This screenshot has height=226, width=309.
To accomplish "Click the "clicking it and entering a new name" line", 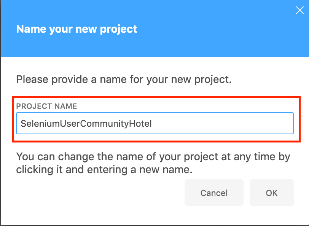I will click(x=104, y=170).
